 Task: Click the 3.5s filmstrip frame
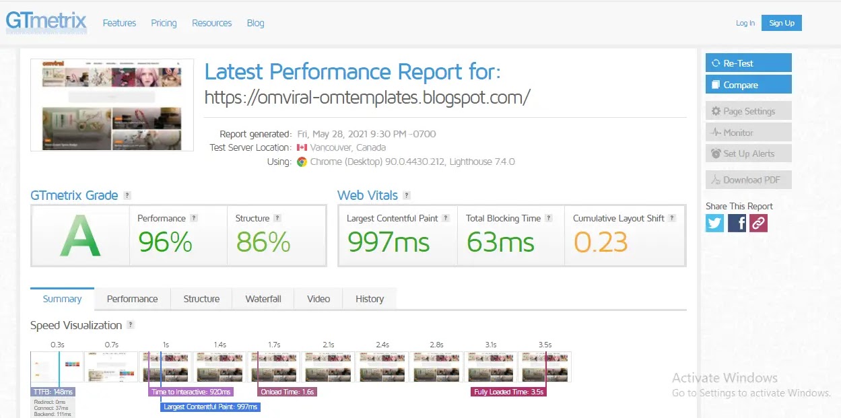pyautogui.click(x=545, y=367)
